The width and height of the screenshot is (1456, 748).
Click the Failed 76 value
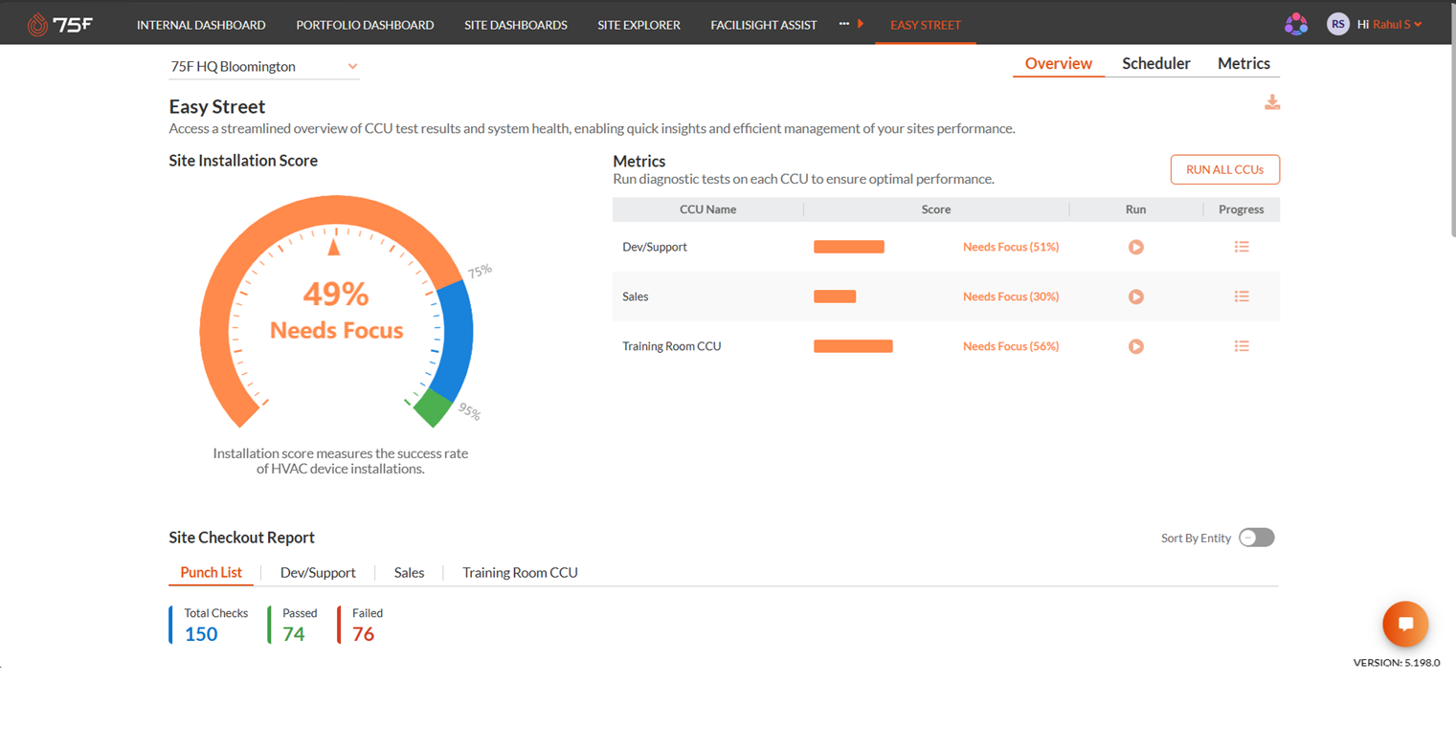[x=363, y=634]
